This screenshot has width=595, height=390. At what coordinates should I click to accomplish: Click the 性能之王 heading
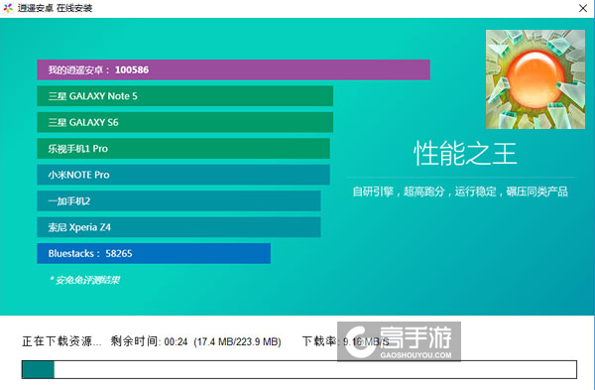[465, 153]
